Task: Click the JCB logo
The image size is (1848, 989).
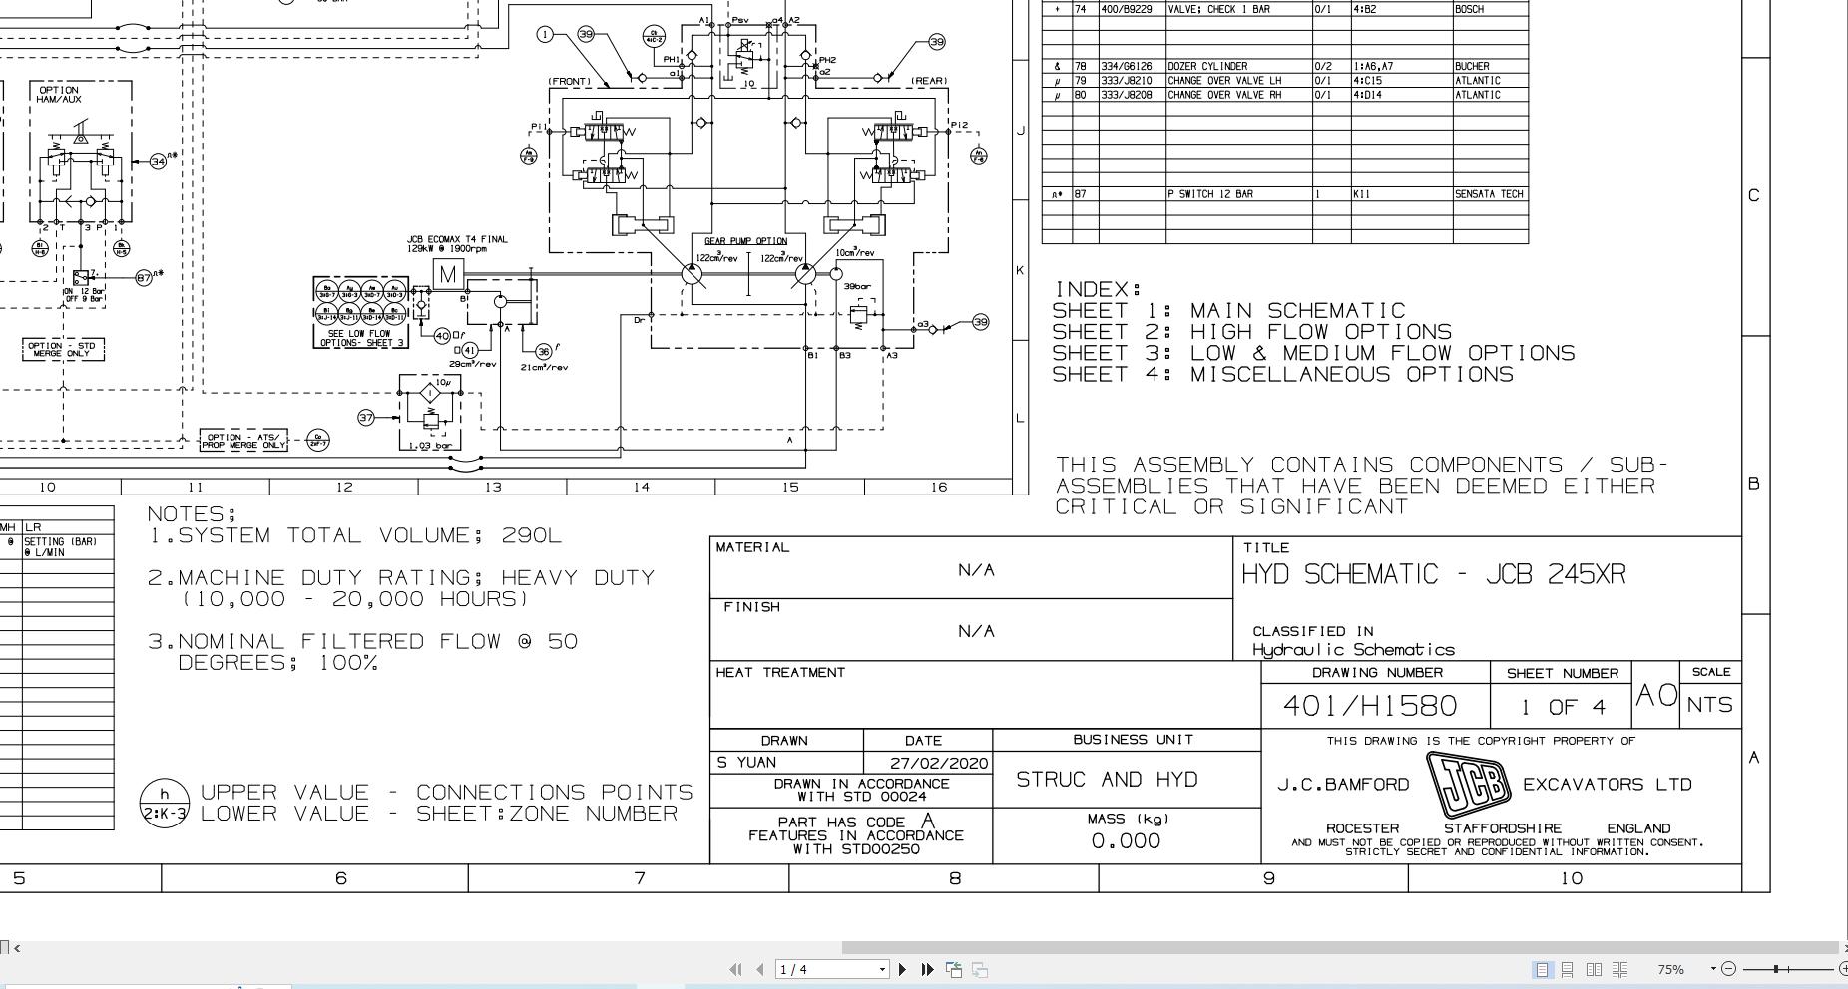Action: [1467, 785]
